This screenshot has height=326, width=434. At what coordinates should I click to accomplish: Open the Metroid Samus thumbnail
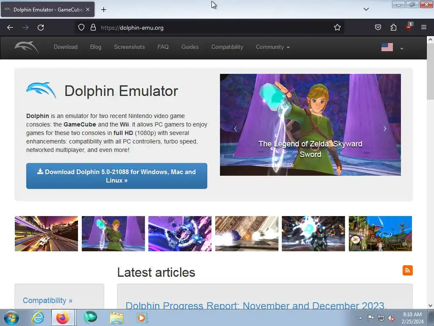[313, 234]
